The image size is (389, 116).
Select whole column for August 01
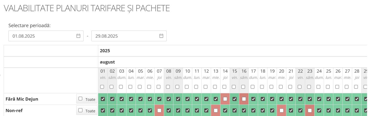pos(102,87)
